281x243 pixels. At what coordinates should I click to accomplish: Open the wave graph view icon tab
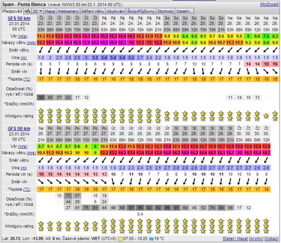(x=27, y=11)
